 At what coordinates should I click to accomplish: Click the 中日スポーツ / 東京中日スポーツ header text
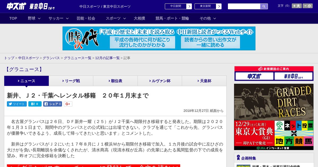point(105,6)
